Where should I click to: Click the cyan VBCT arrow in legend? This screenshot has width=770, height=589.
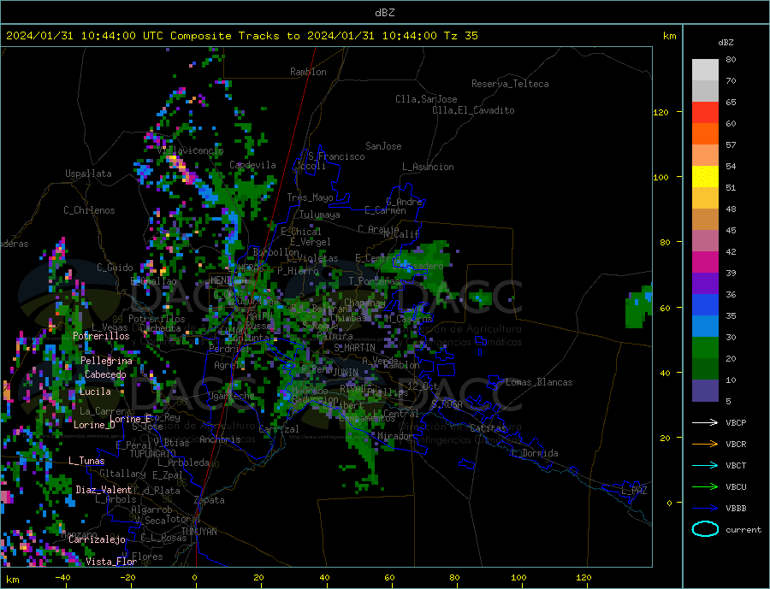pyautogui.click(x=705, y=465)
